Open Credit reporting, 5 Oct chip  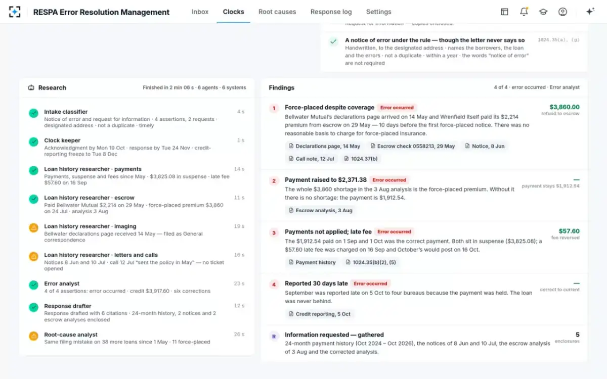319,314
